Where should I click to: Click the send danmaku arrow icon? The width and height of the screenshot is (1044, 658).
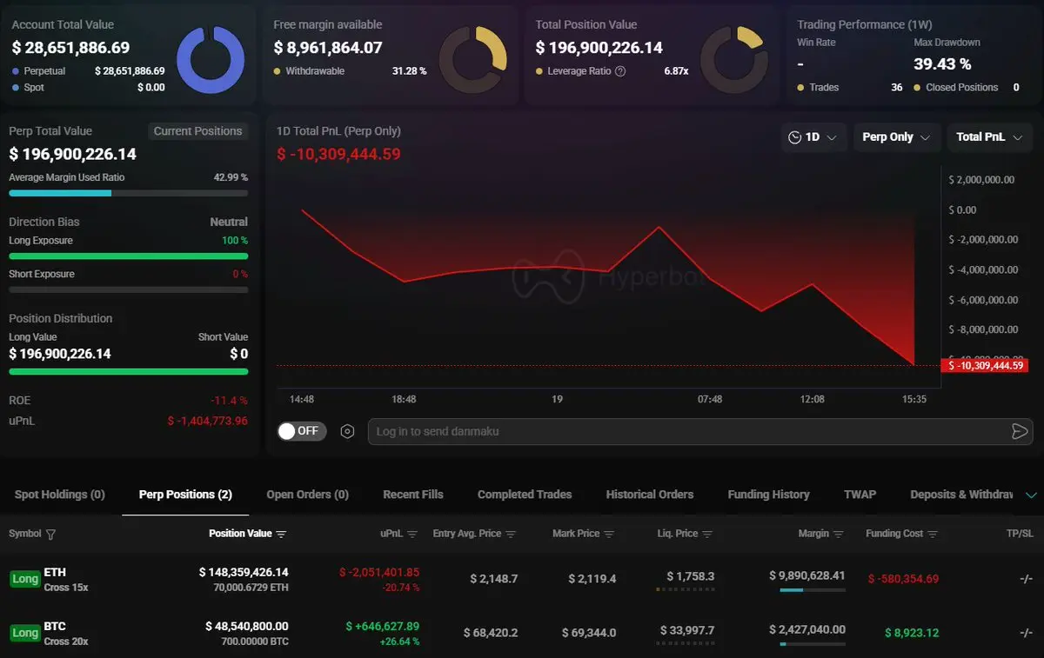tap(1019, 431)
